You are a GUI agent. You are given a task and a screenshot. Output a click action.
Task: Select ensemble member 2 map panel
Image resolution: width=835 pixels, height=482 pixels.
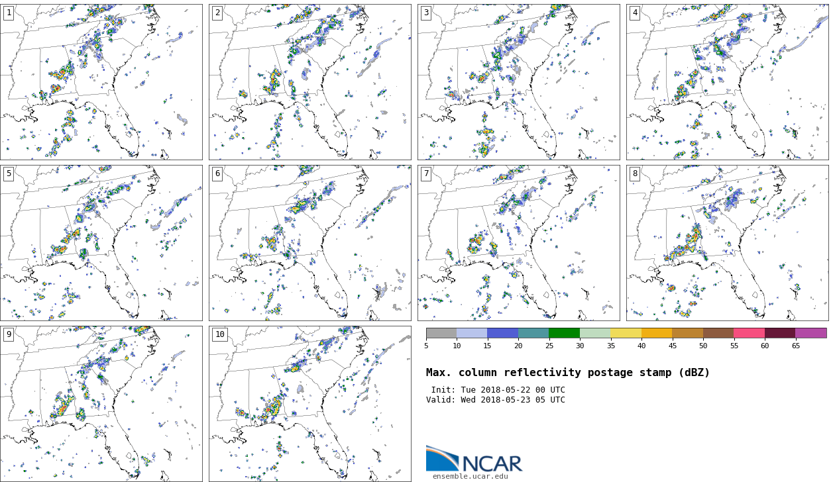click(x=309, y=82)
